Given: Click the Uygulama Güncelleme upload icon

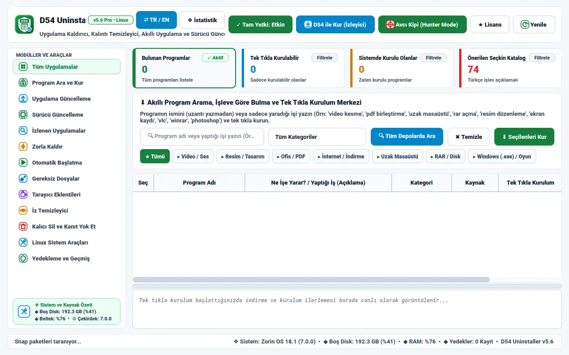Looking at the screenshot, I should click(23, 99).
